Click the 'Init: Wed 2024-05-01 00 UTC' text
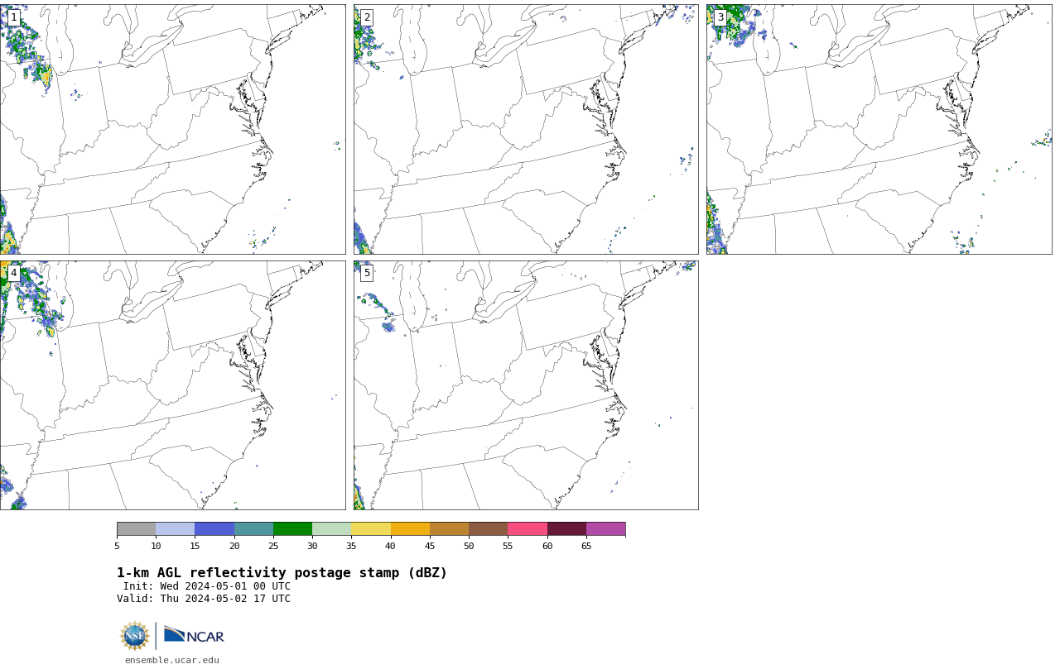Image resolution: width=1060 pixels, height=669 pixels. (207, 586)
